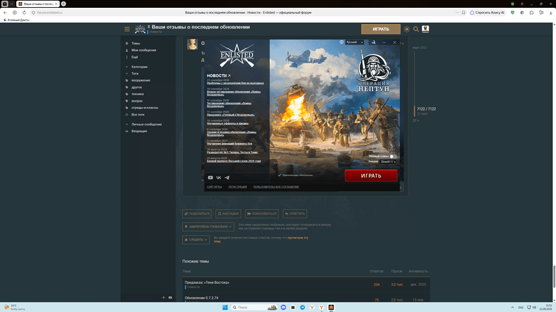Open НОВОСТИ heading link in launcher
Viewport: 556px width, 312px height.
point(219,76)
